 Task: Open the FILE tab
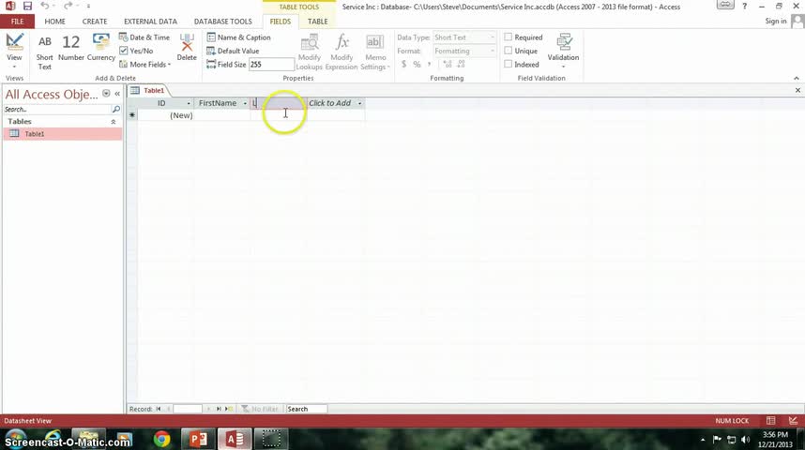(18, 22)
